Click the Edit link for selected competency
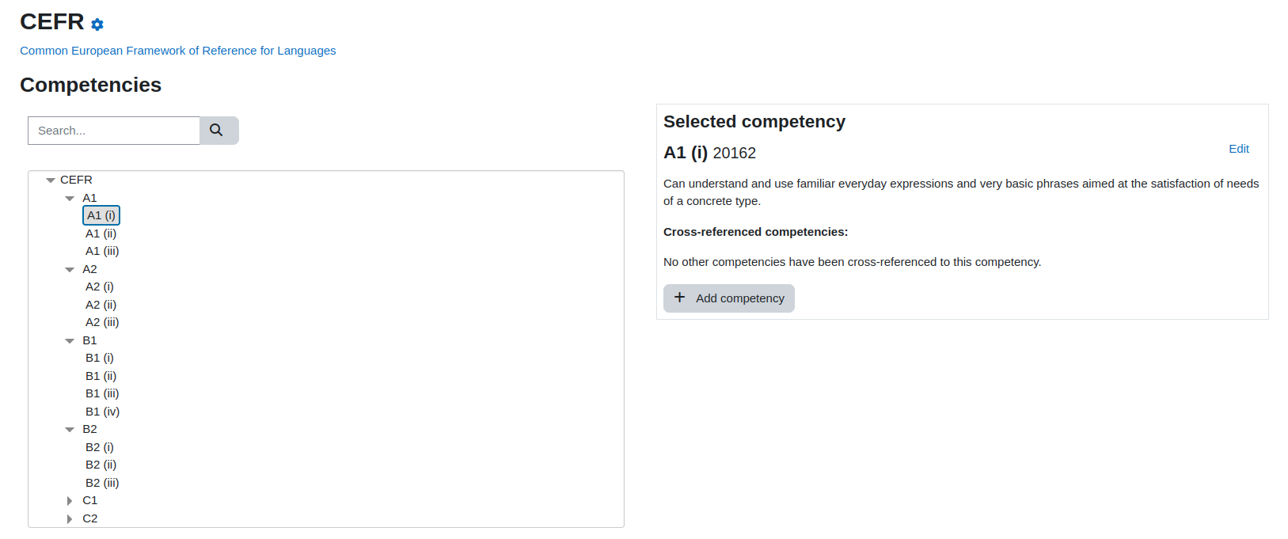 pyautogui.click(x=1239, y=149)
